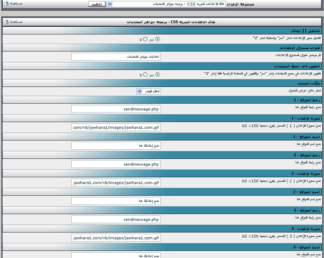324x258 pixels.
Task: Select نعم for enabling the ads ticker
Action: tap(157, 39)
